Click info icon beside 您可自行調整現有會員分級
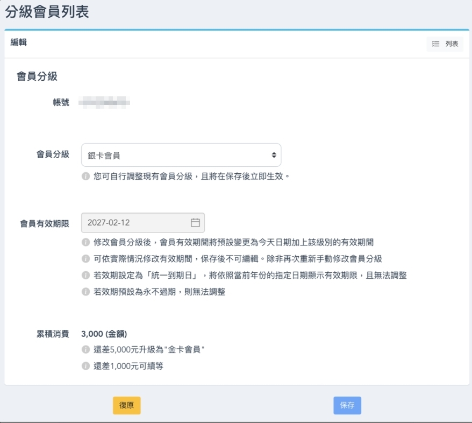This screenshot has height=423, width=472. coord(85,177)
